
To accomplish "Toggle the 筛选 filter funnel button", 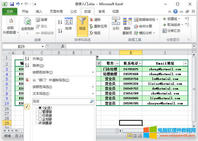I will (82, 26).
